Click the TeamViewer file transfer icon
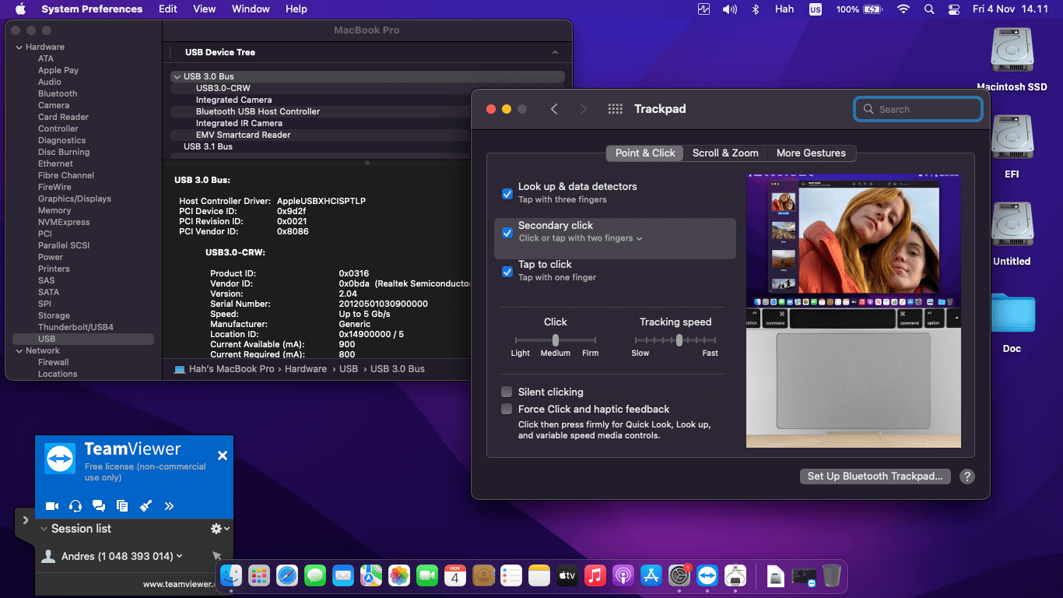The image size is (1063, 598). click(x=122, y=506)
